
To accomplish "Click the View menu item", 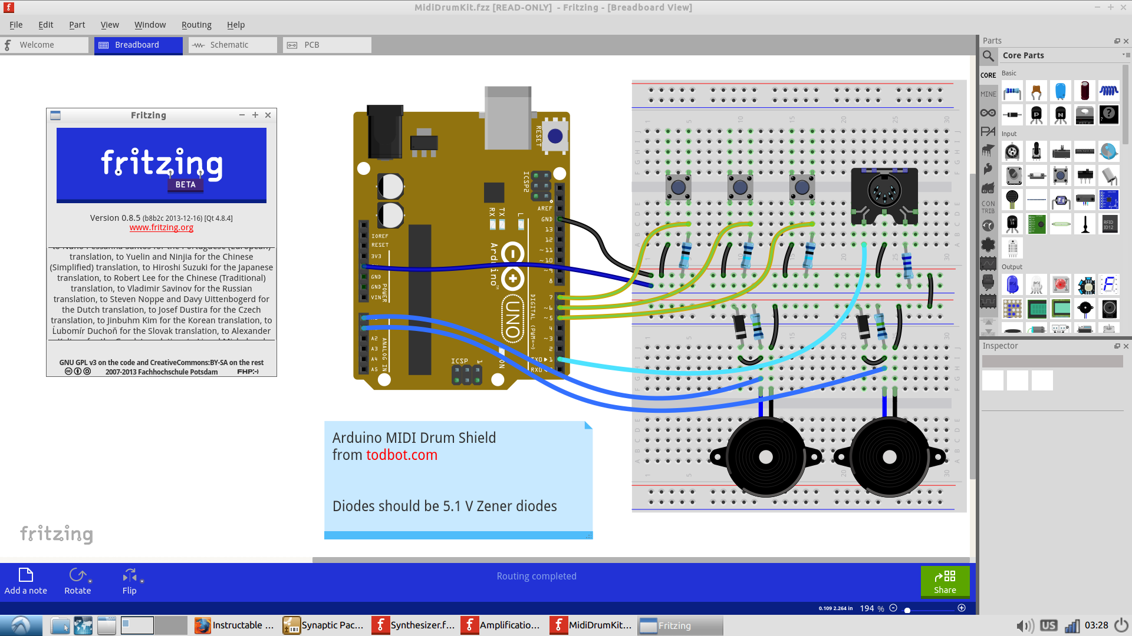I will pyautogui.click(x=108, y=24).
